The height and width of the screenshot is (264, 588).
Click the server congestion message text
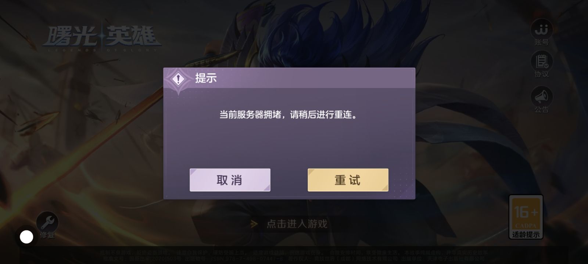click(x=288, y=115)
